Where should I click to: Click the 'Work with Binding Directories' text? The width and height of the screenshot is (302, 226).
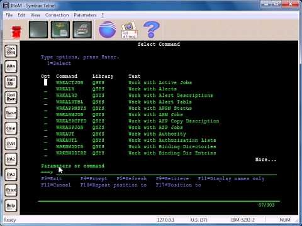(x=172, y=147)
